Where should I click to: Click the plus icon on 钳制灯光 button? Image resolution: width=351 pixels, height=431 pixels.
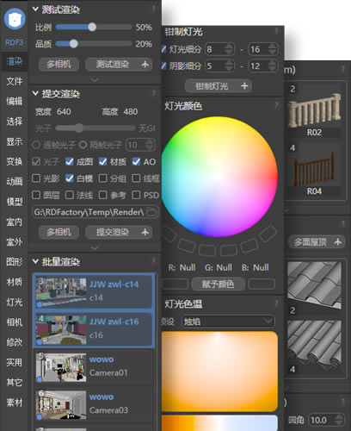click(x=244, y=86)
